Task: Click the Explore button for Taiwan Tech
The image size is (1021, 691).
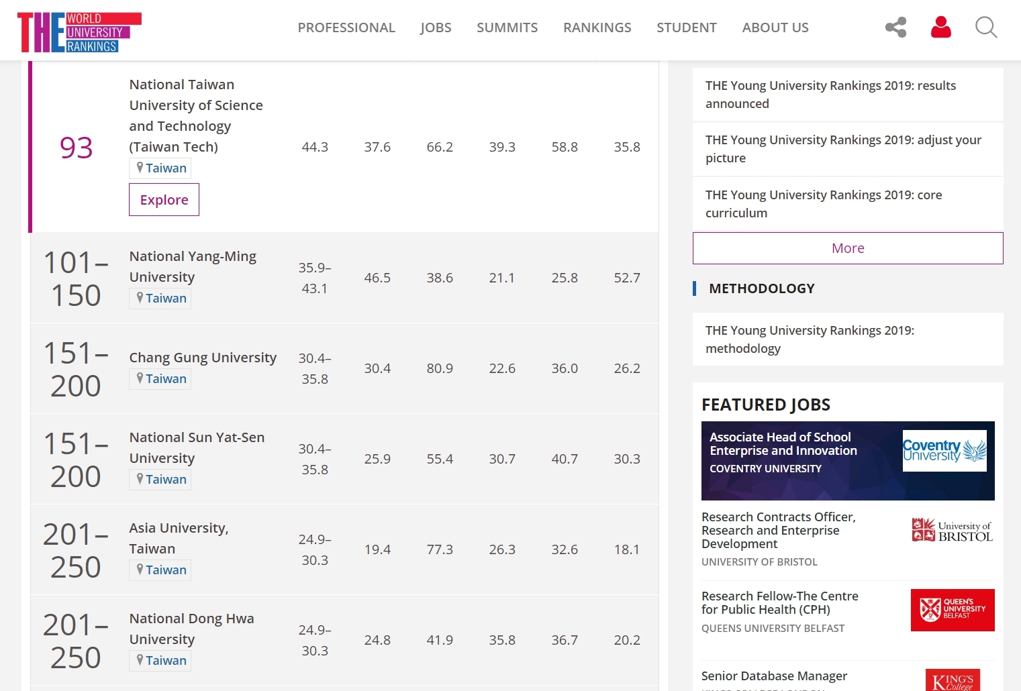Action: [164, 200]
